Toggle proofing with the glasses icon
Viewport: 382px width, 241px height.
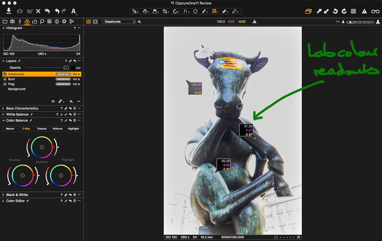tap(375, 11)
